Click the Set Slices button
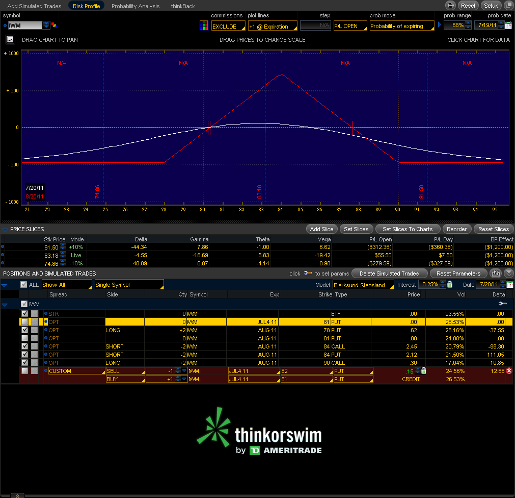Viewport: 515px width, 498px height. tap(356, 229)
